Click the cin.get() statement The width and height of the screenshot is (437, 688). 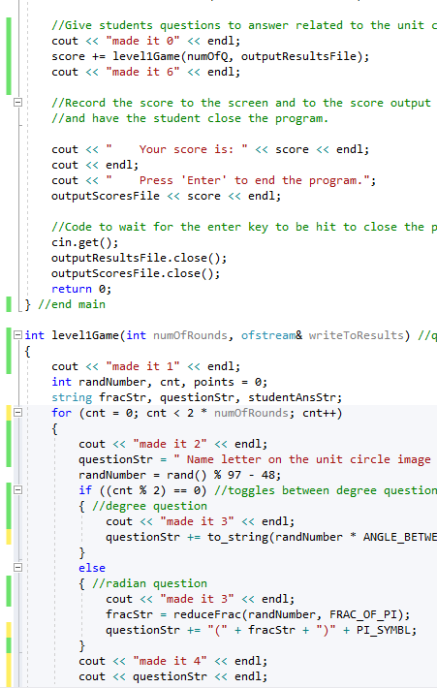(x=84, y=242)
